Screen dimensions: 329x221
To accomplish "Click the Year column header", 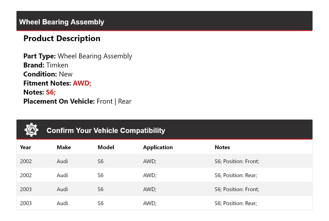I will click(x=25, y=147).
